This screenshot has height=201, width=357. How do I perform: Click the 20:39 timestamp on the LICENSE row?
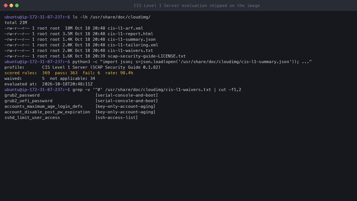[99, 56]
